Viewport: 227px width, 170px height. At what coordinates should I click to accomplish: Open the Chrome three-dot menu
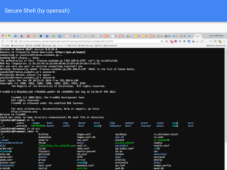point(224,41)
